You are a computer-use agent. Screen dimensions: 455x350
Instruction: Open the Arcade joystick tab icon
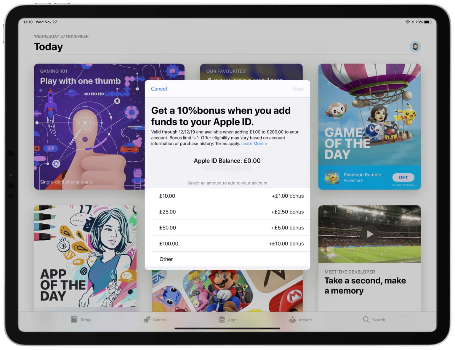click(293, 320)
